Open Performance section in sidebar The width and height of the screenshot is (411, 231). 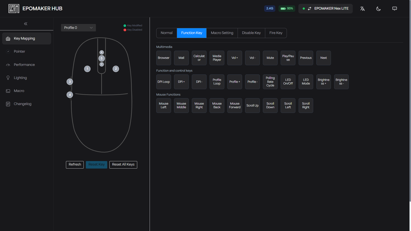click(26, 65)
